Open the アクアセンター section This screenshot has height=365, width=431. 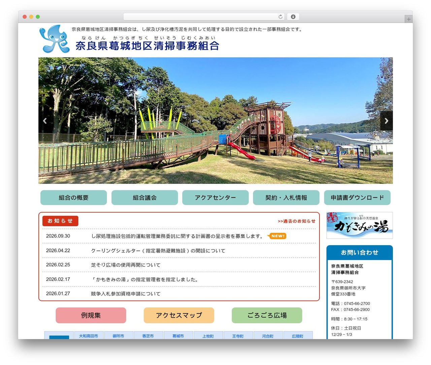pos(215,198)
